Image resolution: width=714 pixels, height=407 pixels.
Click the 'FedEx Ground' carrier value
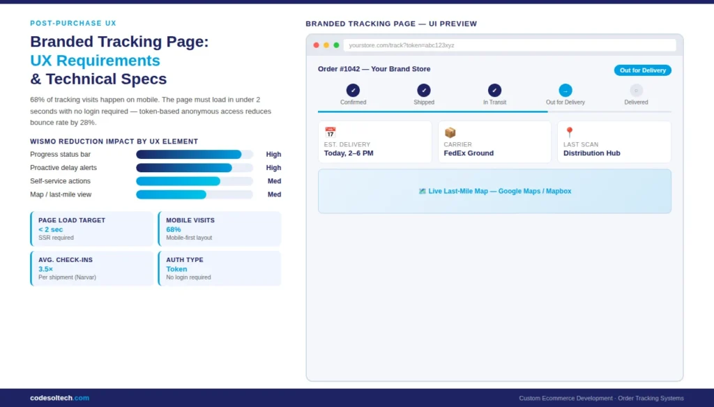pos(469,153)
